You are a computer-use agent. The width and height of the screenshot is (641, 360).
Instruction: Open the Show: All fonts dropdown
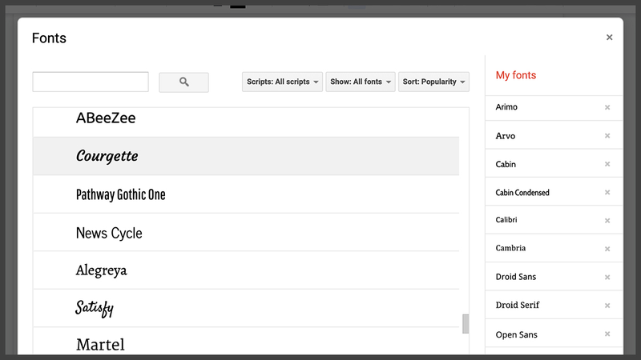click(360, 82)
